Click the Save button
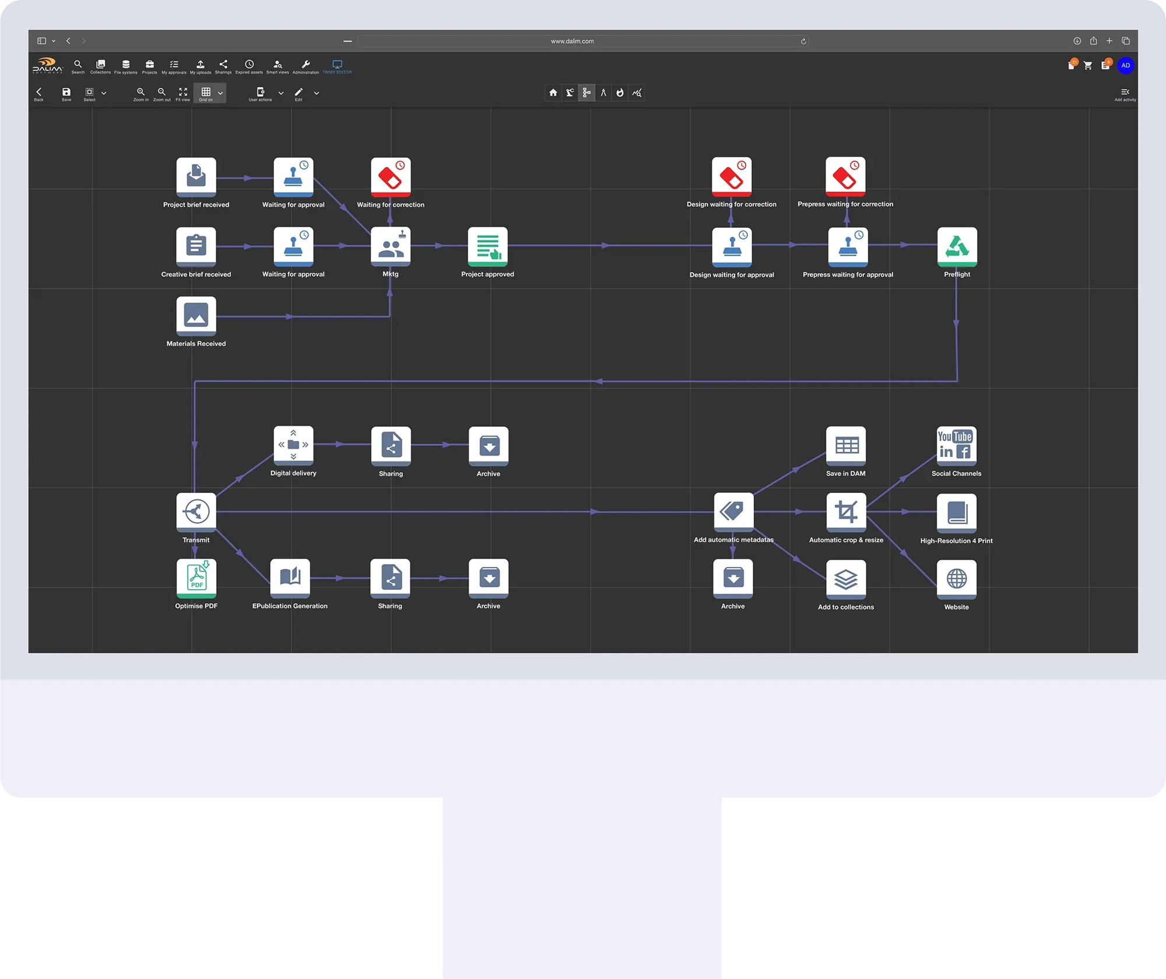 [x=66, y=92]
